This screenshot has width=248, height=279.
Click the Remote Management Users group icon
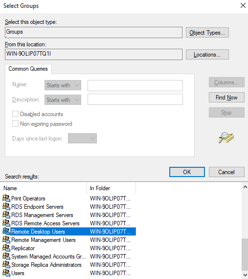6,239
